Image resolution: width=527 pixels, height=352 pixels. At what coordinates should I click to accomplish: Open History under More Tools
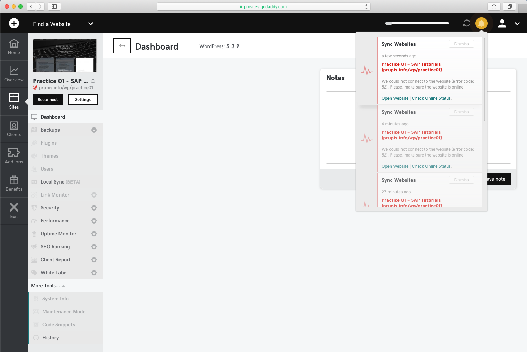point(51,338)
